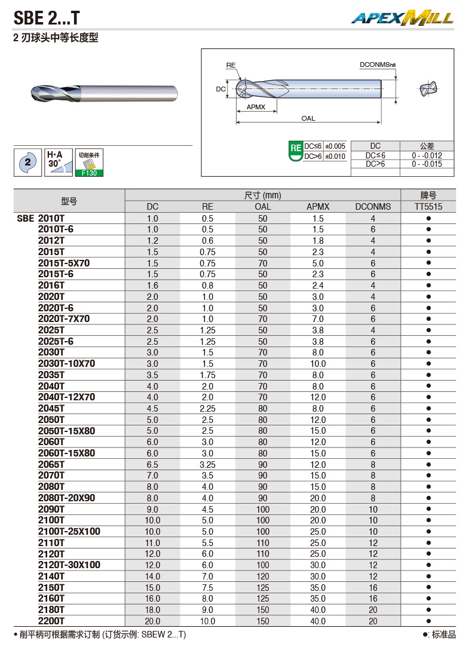Click model 2050T-15X80 row label
The width and height of the screenshot is (472, 656).
click(66, 431)
